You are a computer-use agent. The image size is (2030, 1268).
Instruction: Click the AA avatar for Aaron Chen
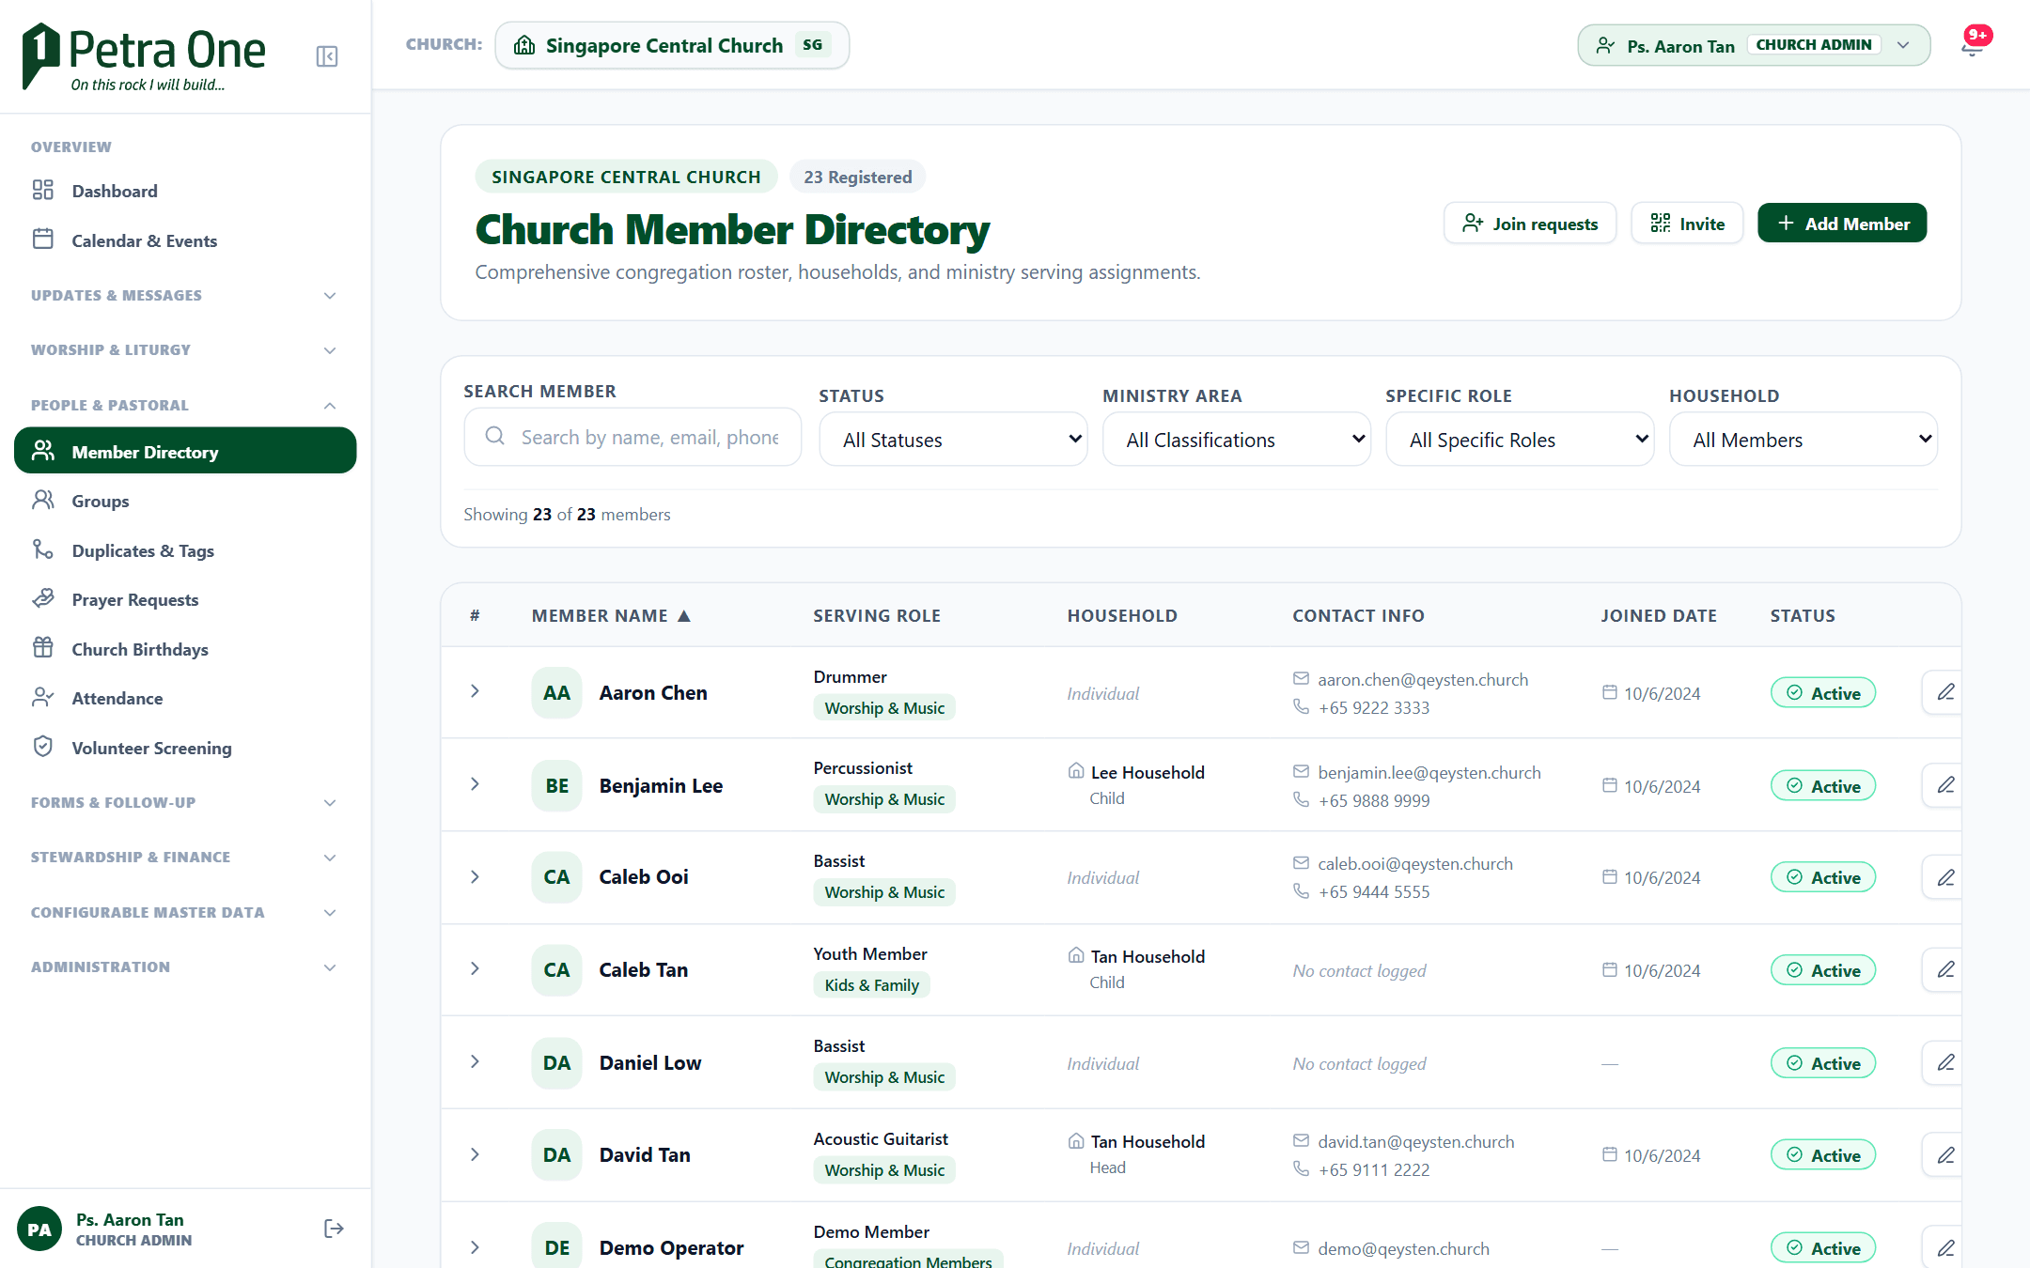point(556,692)
